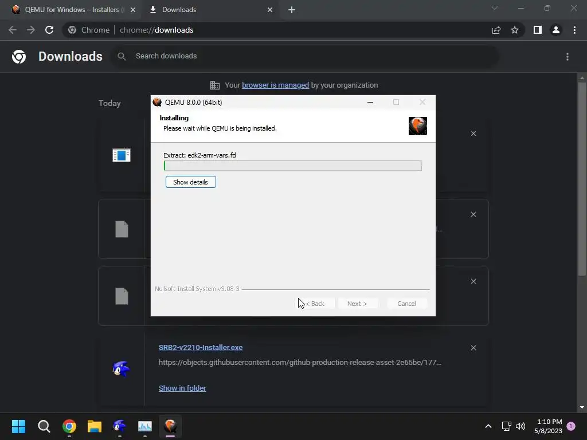The width and height of the screenshot is (587, 440).
Task: Open a new browser tab
Action: (292, 10)
